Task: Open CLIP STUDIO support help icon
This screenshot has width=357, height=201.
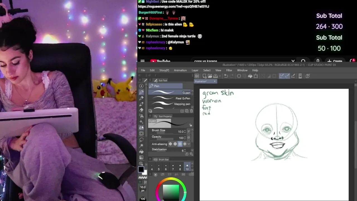Action: (x=308, y=76)
